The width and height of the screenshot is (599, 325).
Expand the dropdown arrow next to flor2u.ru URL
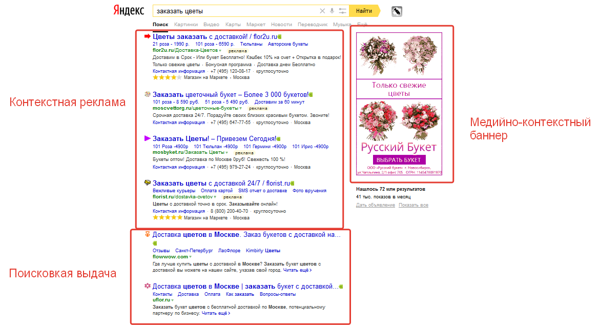pyautogui.click(x=220, y=51)
